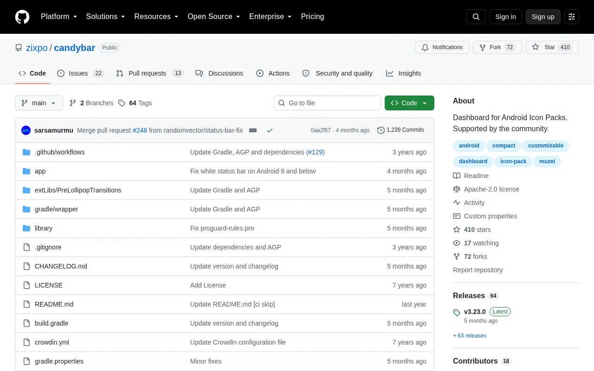
Task: Open the CHANGELOG.md file
Action: [61, 266]
